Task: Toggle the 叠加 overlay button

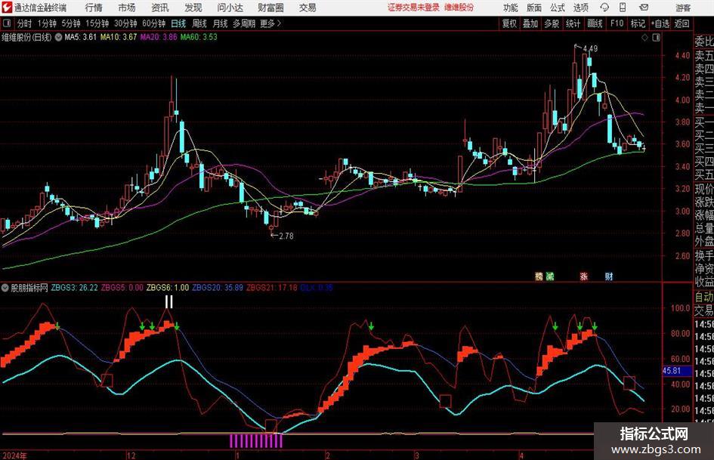Action: tap(530, 23)
